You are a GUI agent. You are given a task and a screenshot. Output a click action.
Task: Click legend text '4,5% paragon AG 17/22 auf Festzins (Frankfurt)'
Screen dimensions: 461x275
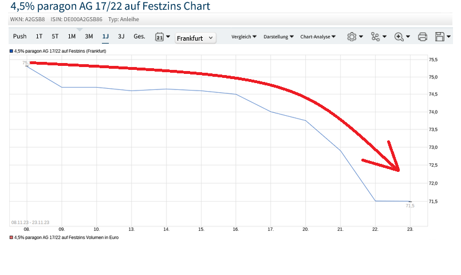click(60, 51)
